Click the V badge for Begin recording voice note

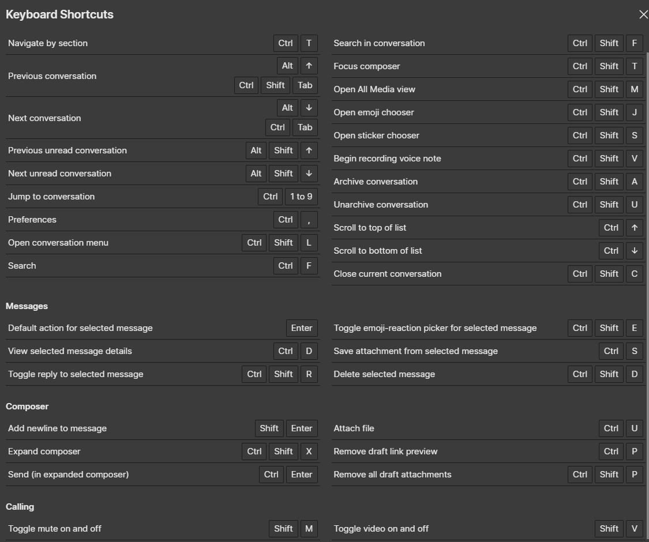pyautogui.click(x=634, y=159)
